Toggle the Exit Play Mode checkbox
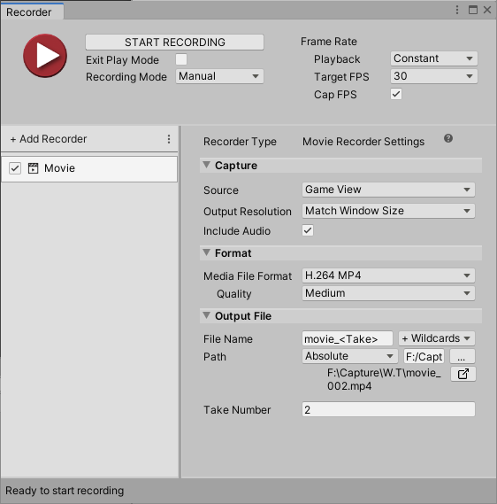This screenshot has width=497, height=504. (x=181, y=59)
